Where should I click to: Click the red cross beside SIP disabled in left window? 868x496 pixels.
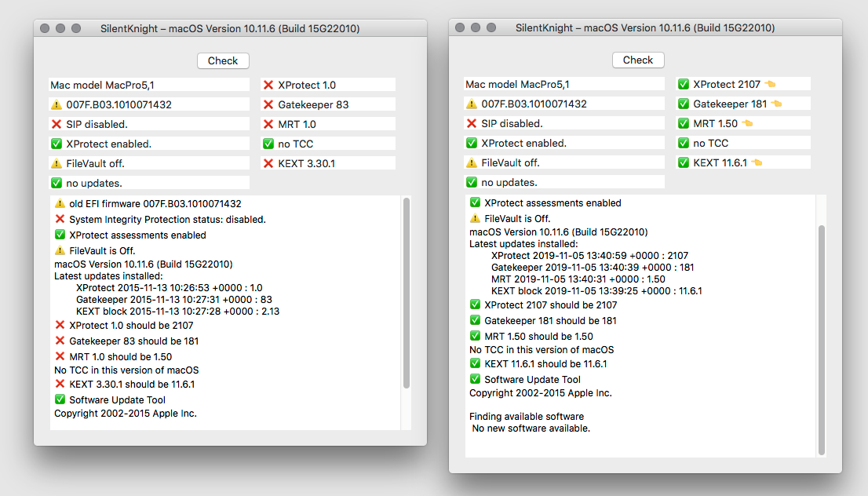point(57,124)
